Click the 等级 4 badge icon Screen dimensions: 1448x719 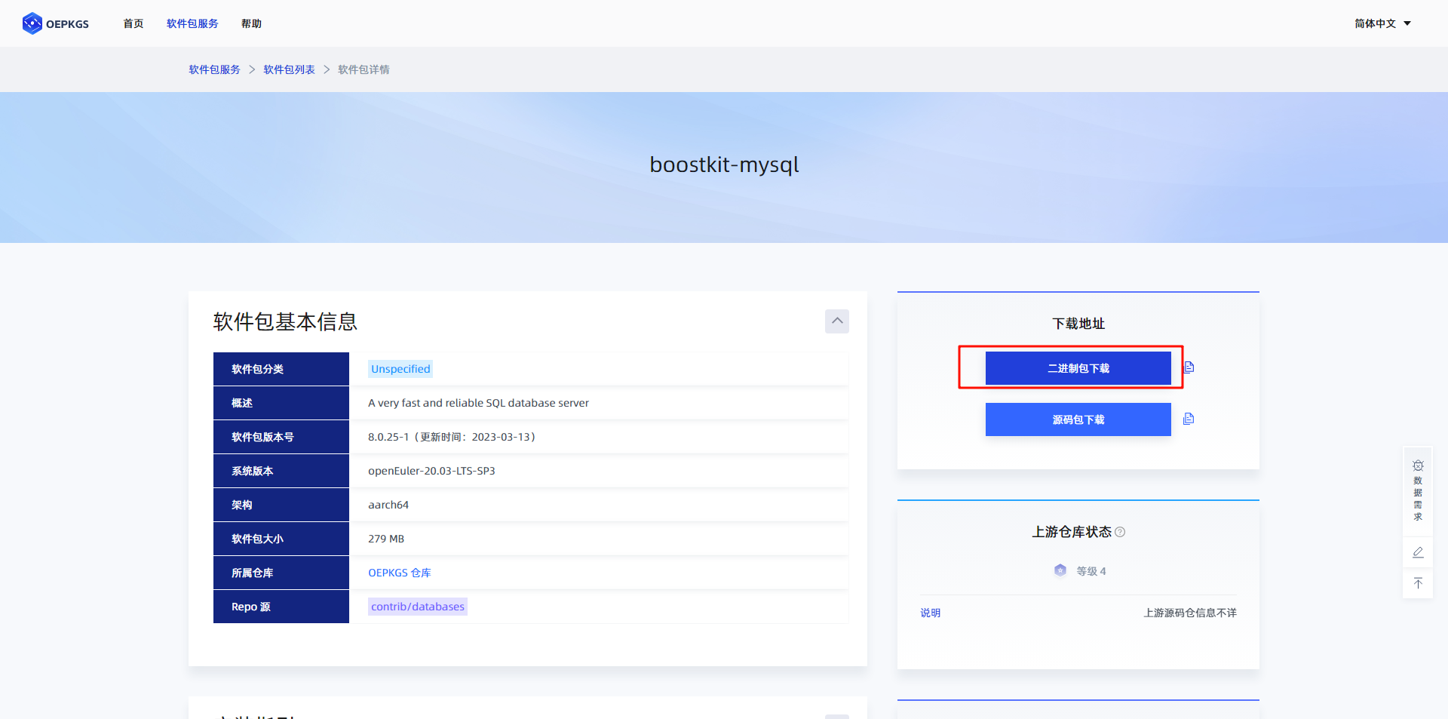pyautogui.click(x=1060, y=570)
